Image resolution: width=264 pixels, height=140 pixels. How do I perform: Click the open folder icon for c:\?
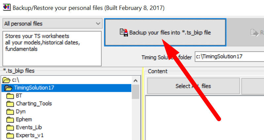pos(6,80)
